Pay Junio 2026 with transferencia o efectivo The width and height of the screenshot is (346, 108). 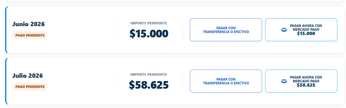(x=226, y=30)
